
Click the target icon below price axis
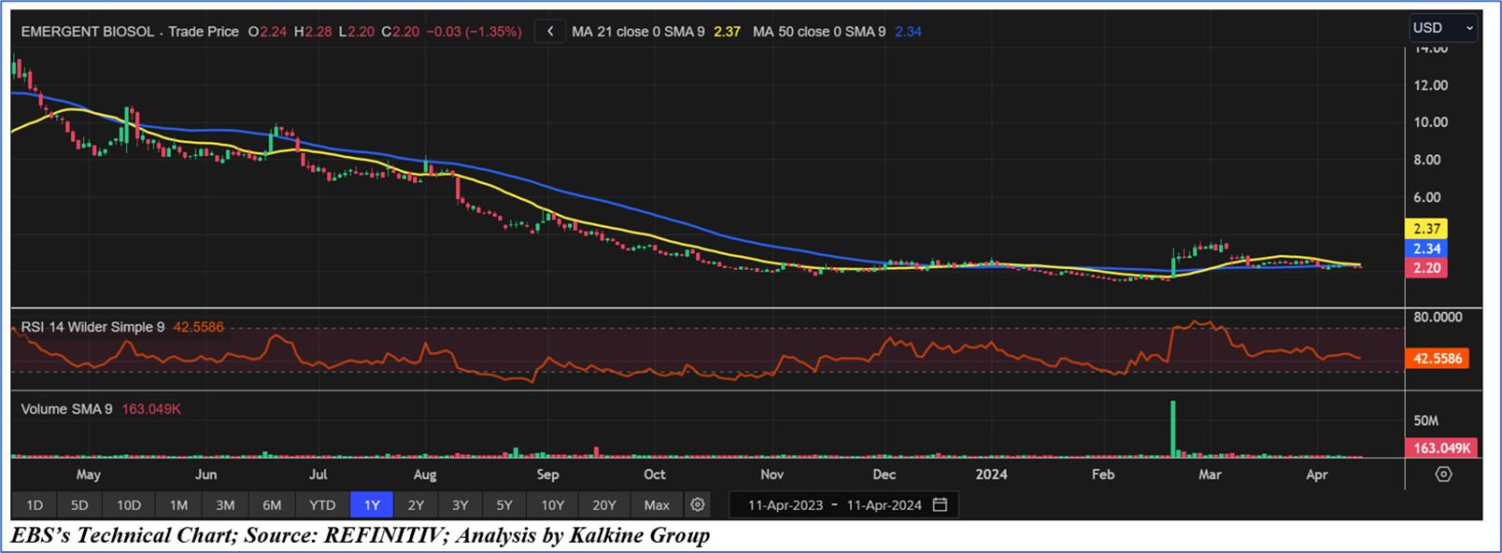[1443, 475]
